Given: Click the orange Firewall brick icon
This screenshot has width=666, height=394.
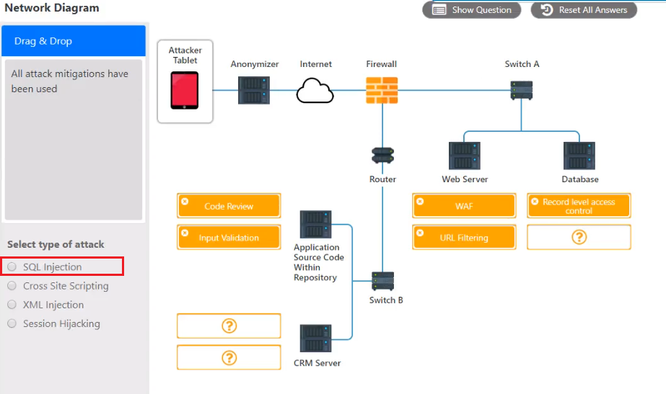Looking at the screenshot, I should (382, 90).
